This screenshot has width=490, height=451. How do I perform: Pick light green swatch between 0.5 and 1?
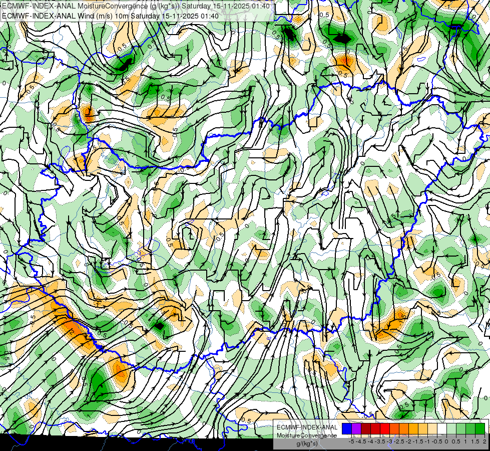(461, 428)
